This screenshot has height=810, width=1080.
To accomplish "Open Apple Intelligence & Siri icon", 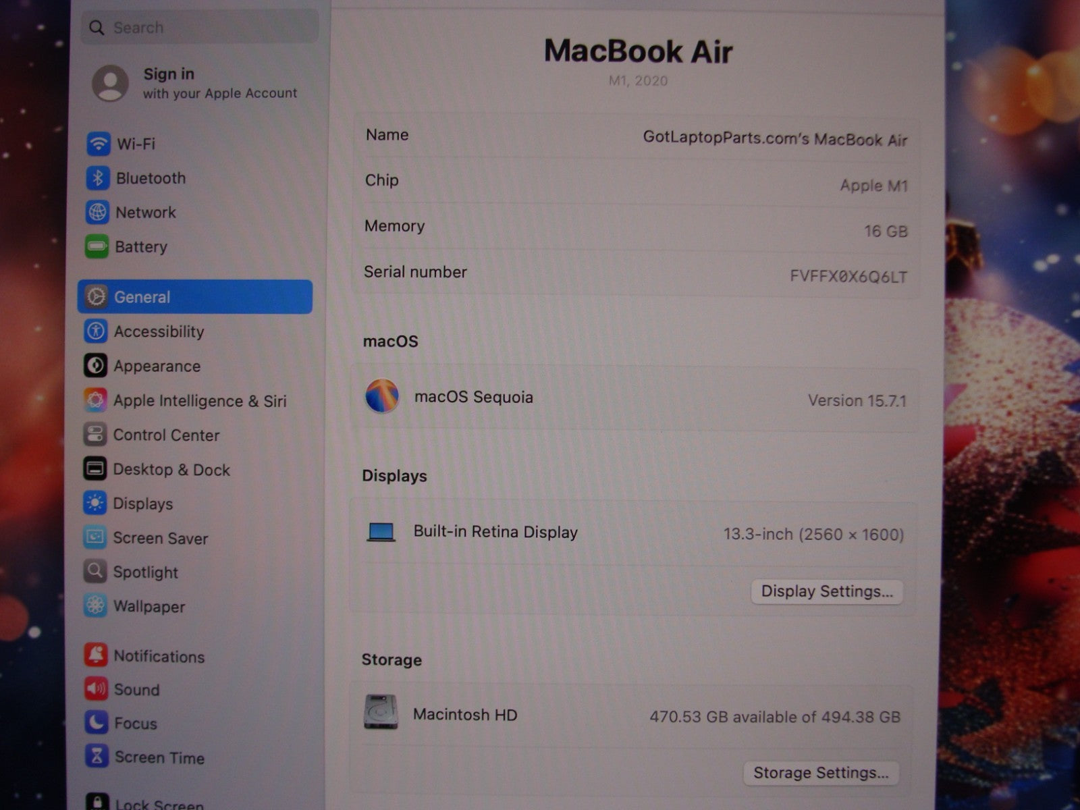I will 95,400.
